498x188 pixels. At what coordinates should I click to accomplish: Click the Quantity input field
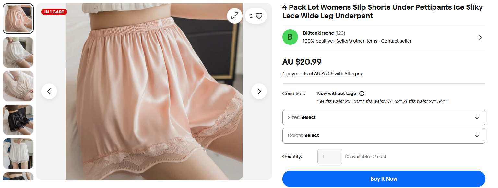(329, 157)
